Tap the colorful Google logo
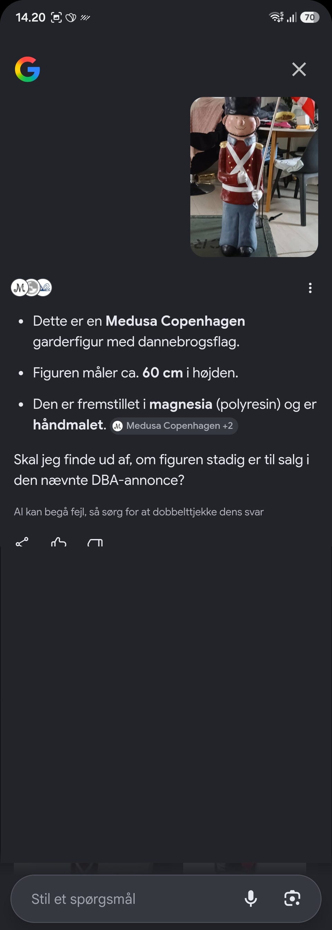The image size is (332, 930). click(27, 69)
